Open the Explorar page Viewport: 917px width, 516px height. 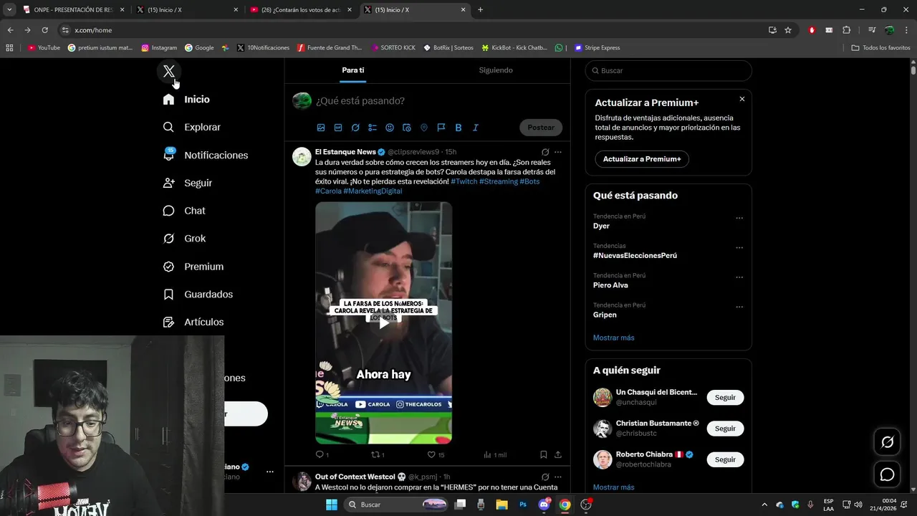pos(191,128)
